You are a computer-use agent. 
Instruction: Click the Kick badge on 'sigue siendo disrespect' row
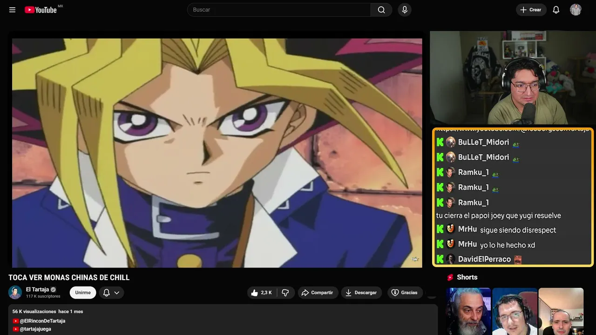coord(440,229)
